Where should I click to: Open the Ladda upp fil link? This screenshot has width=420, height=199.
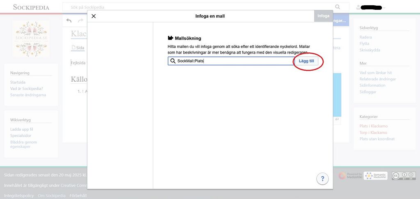pyautogui.click(x=22, y=129)
